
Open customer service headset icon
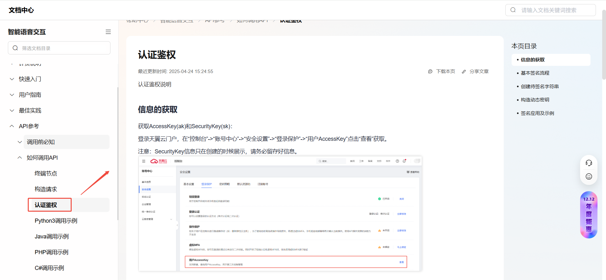(x=589, y=163)
